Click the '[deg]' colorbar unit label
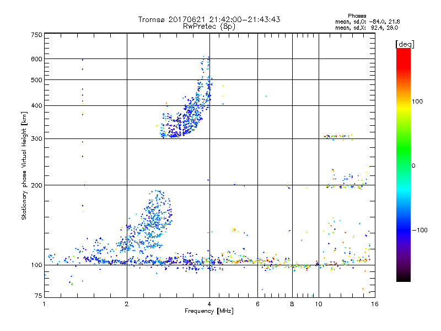 click(405, 44)
